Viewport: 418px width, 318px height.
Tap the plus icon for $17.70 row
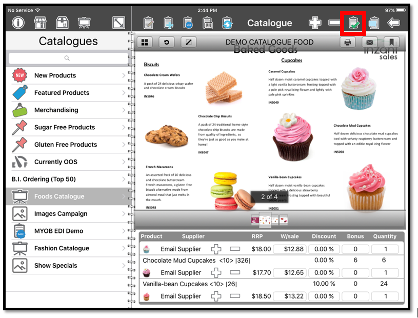pos(216,273)
